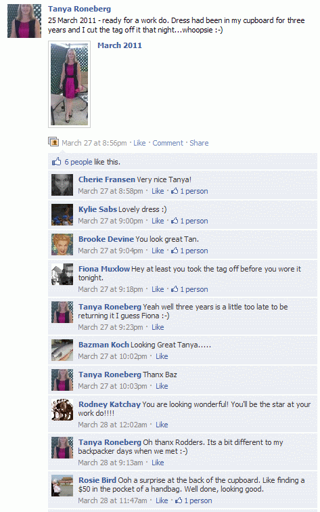Click thumbs-up icon on Cherie Fransen's comment

tap(175, 191)
